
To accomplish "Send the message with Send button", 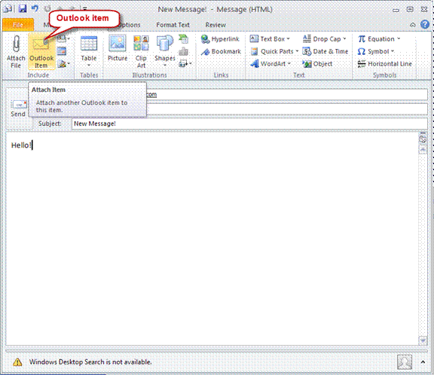I will pos(18,108).
